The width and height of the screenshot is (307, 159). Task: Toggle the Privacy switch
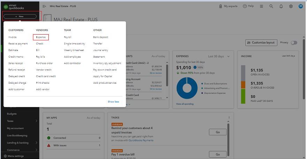294,43
